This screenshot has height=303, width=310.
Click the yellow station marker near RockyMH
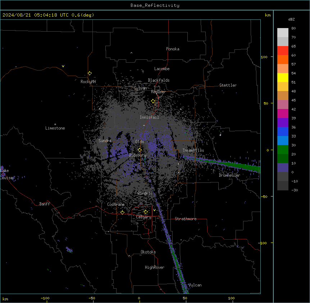click(90, 73)
